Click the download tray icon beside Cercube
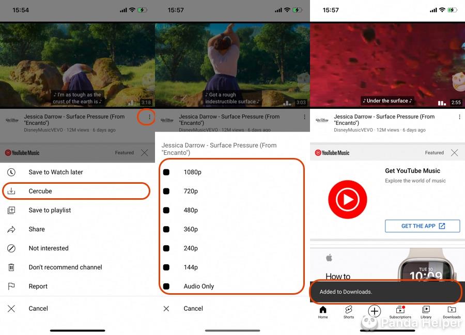The height and width of the screenshot is (335, 465). point(11,191)
